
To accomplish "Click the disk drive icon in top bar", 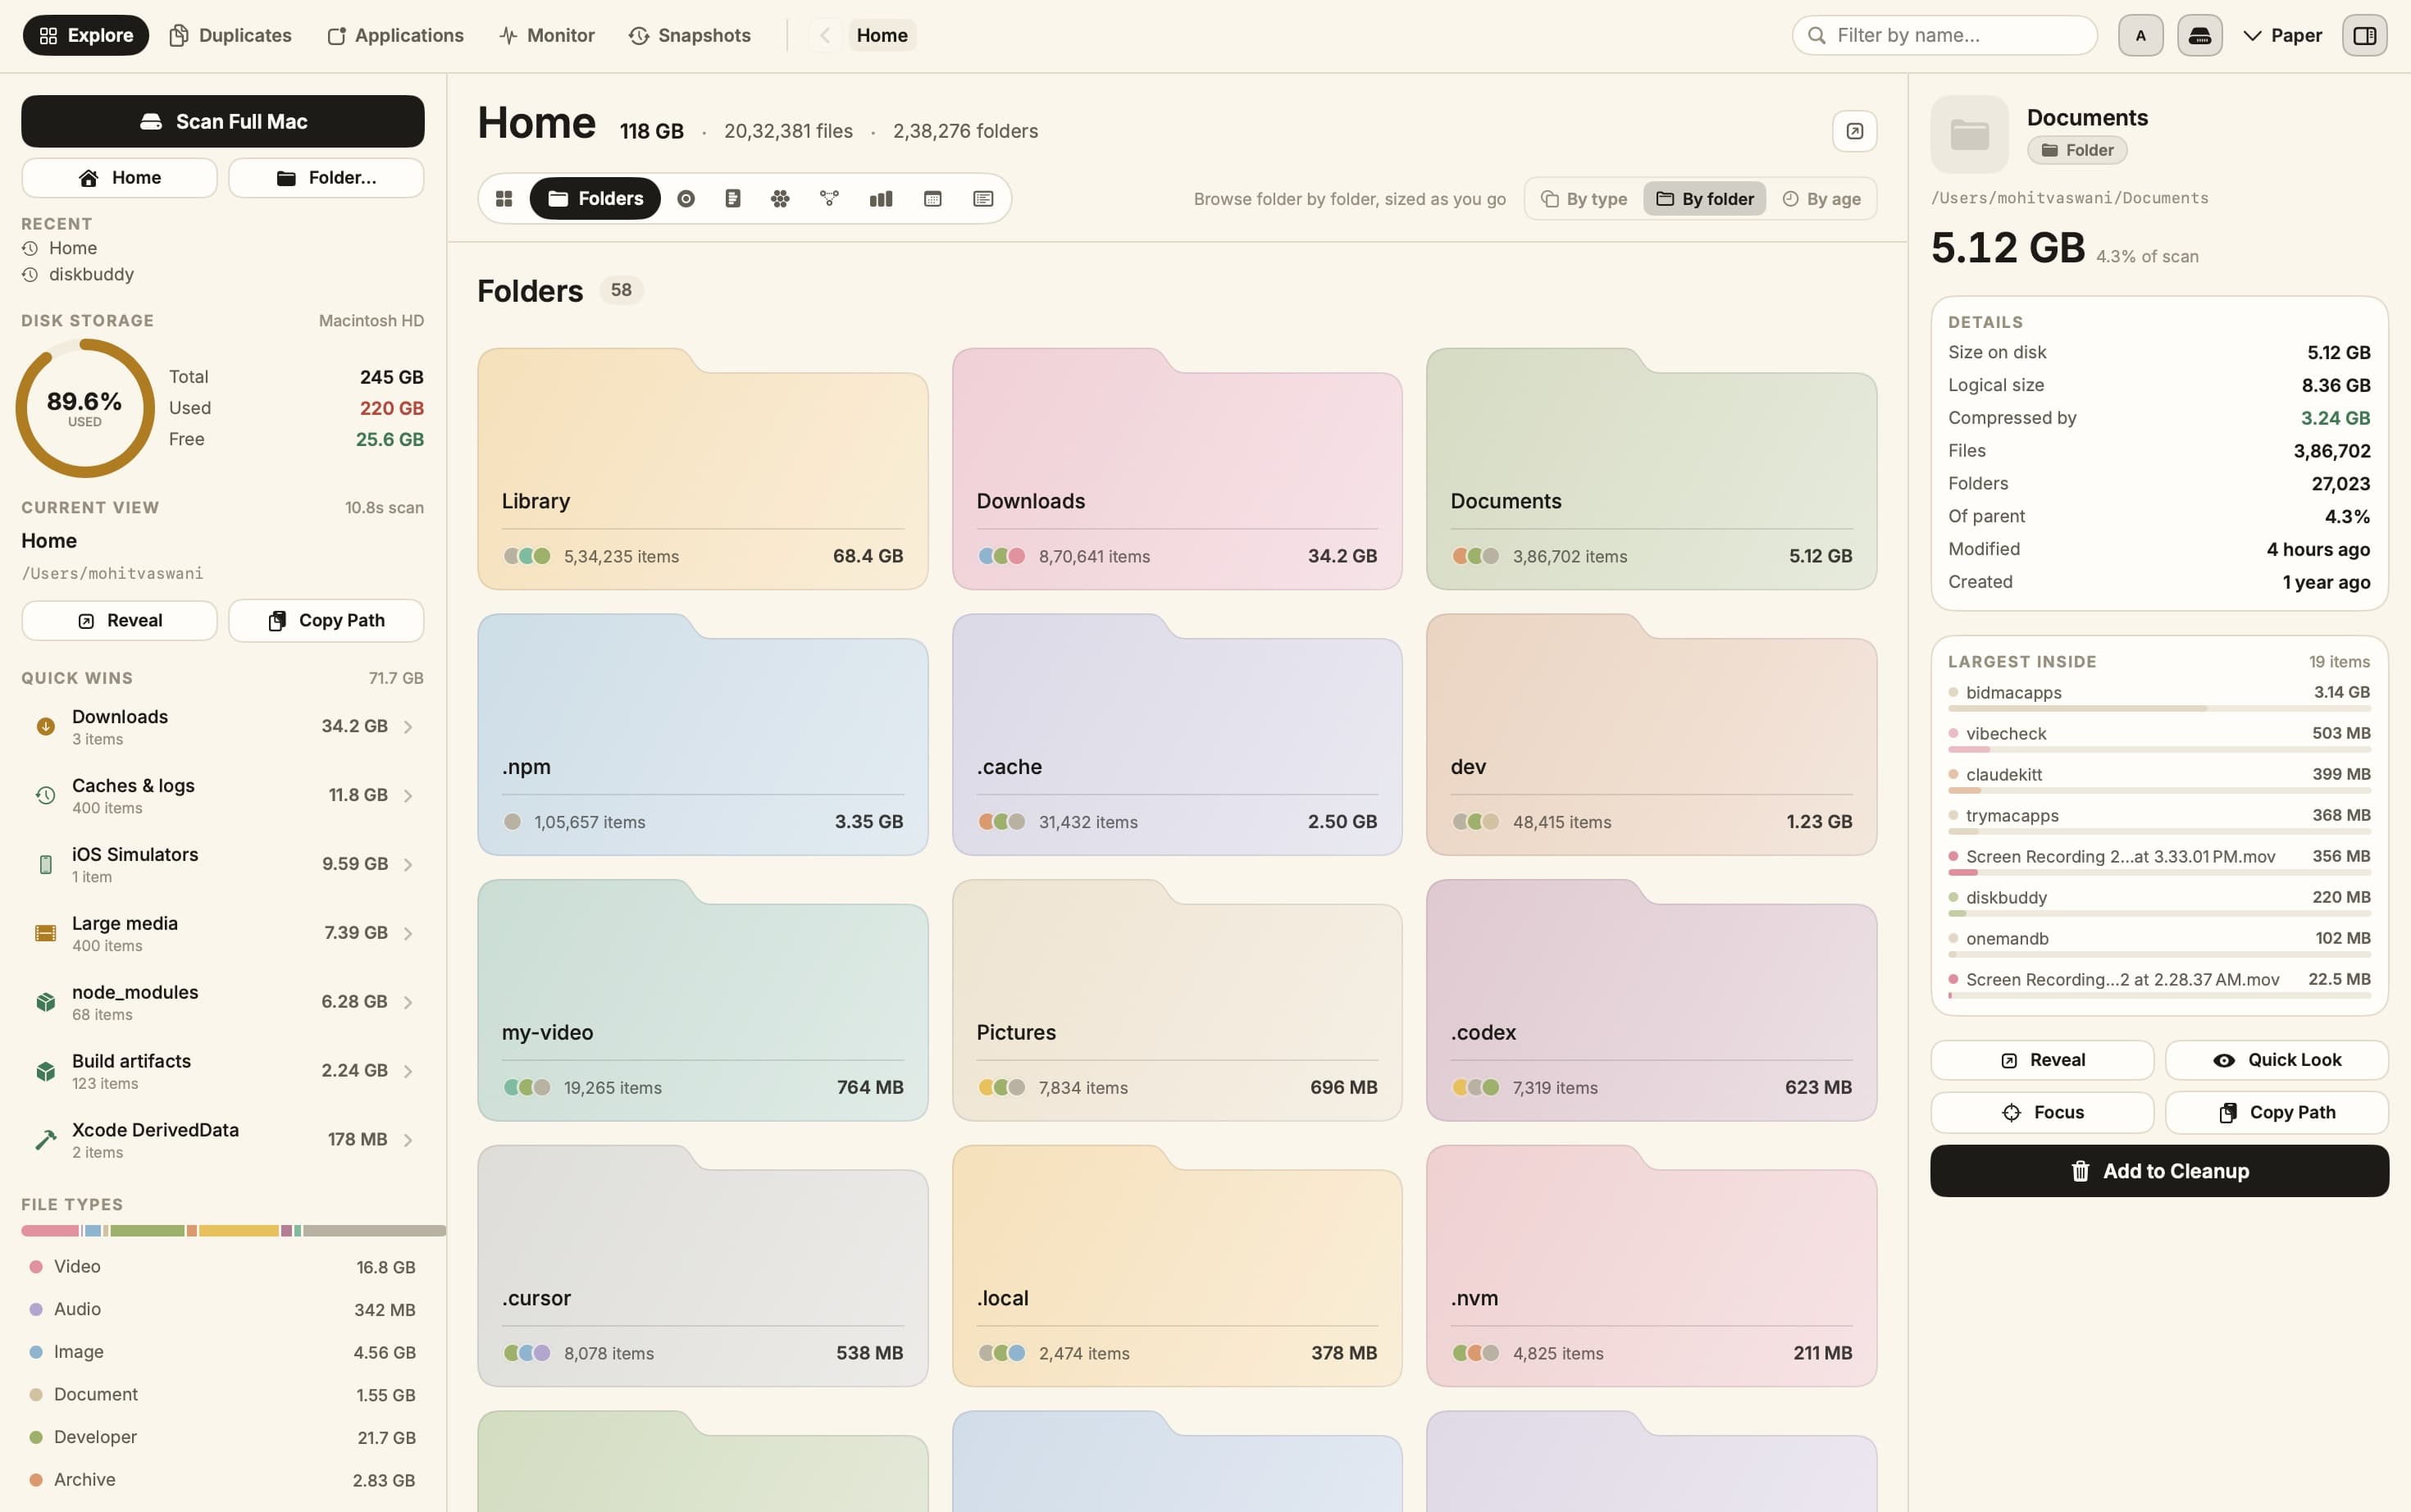I will click(2199, 36).
